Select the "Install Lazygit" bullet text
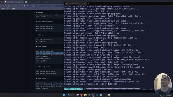Screen dimensions: 173x97 click(x=42, y=78)
